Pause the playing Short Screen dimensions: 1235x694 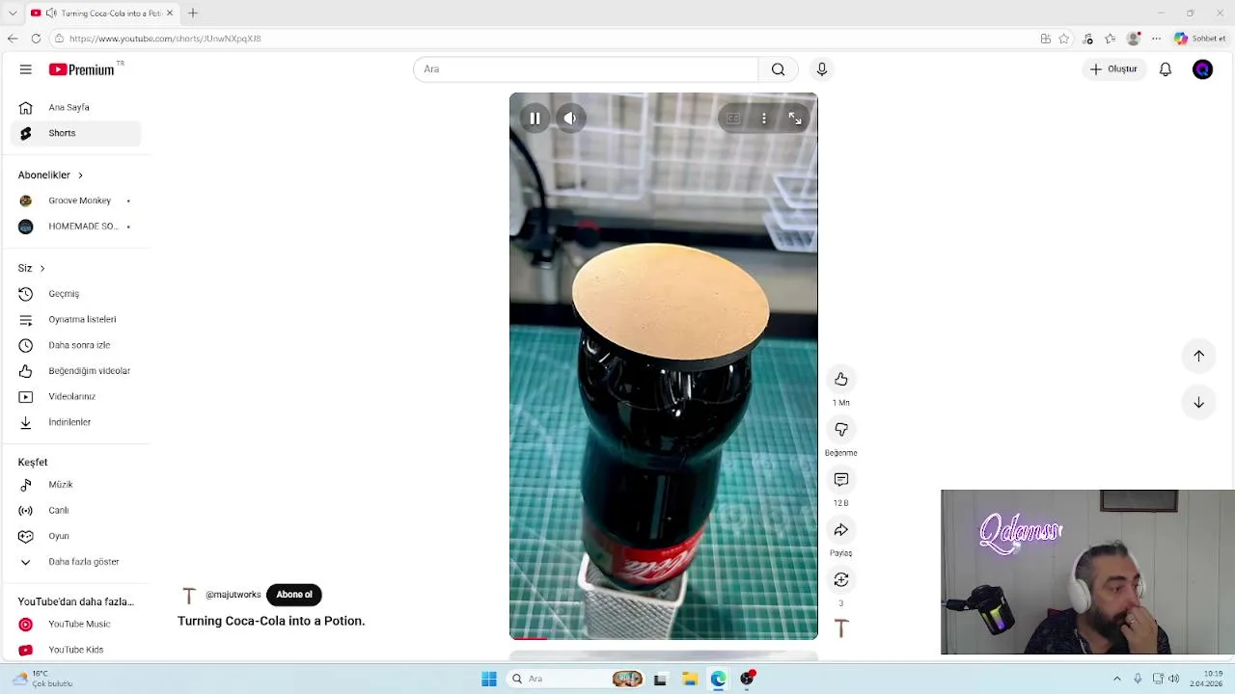pos(535,119)
